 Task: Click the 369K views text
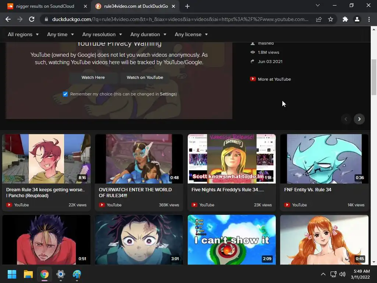(x=169, y=205)
